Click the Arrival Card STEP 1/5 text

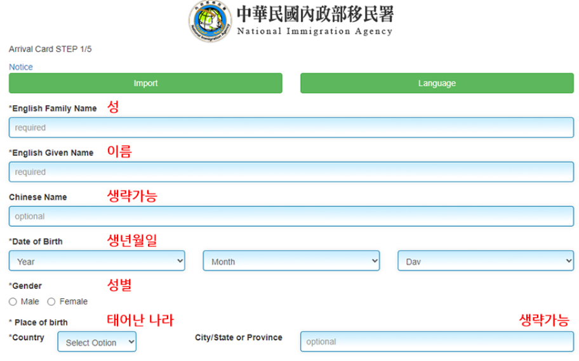[x=50, y=49]
